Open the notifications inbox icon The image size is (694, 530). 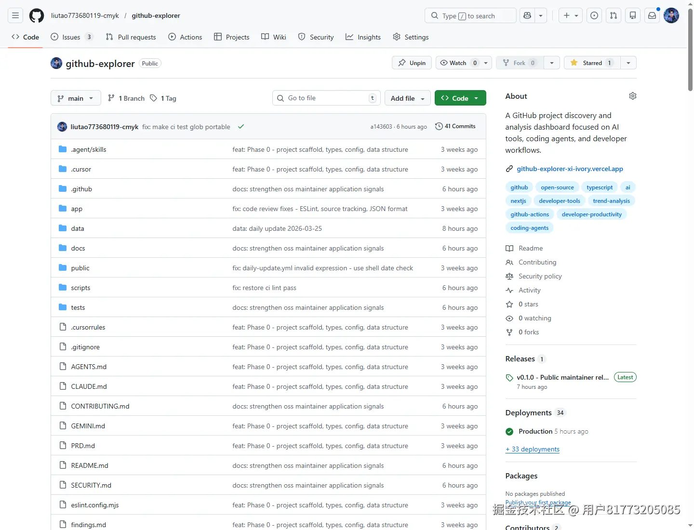(652, 15)
